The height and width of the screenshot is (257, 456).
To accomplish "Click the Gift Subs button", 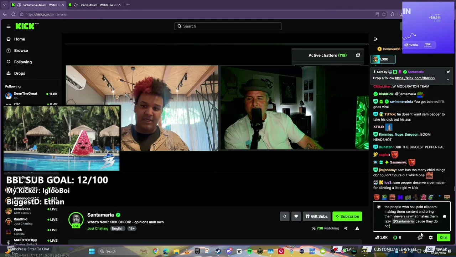I will pos(316,216).
